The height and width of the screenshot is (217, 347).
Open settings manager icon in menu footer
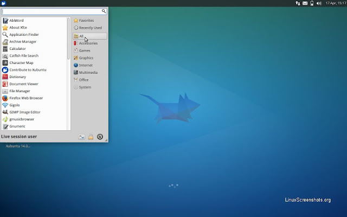point(82,137)
